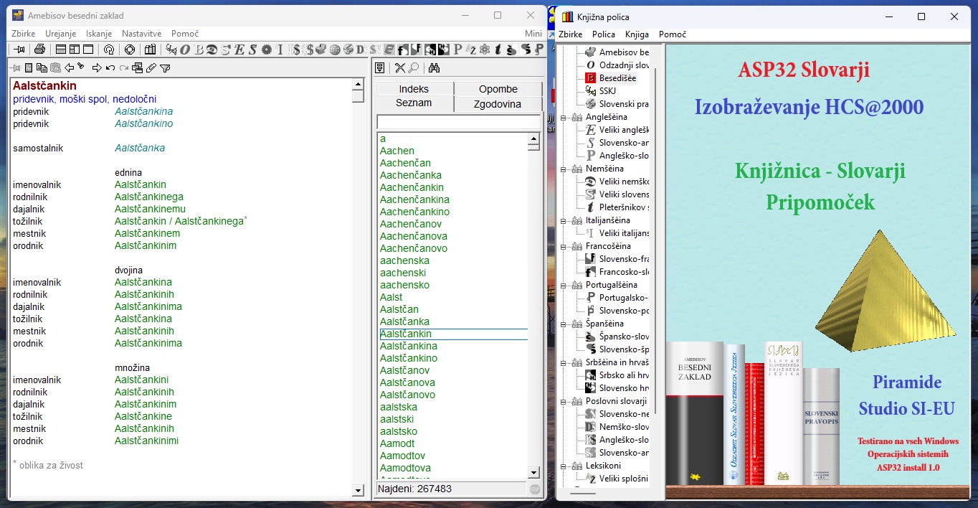
Task: Click the filter funnel icon in entry toolbar
Action: click(165, 67)
